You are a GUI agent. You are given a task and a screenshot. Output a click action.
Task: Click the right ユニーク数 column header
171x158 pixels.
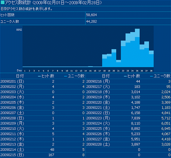[160, 76]
